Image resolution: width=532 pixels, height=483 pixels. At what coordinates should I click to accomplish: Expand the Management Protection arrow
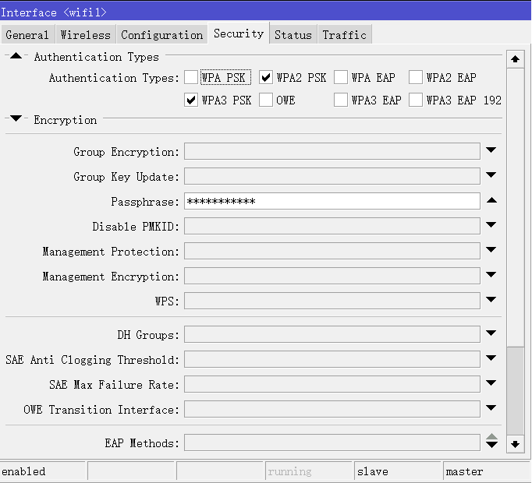pos(491,251)
